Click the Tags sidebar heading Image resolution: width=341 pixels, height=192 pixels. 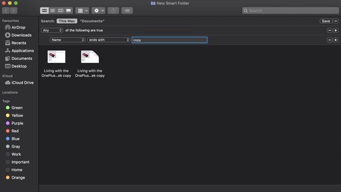coord(6,101)
